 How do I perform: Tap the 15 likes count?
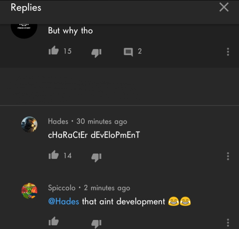pos(67,51)
